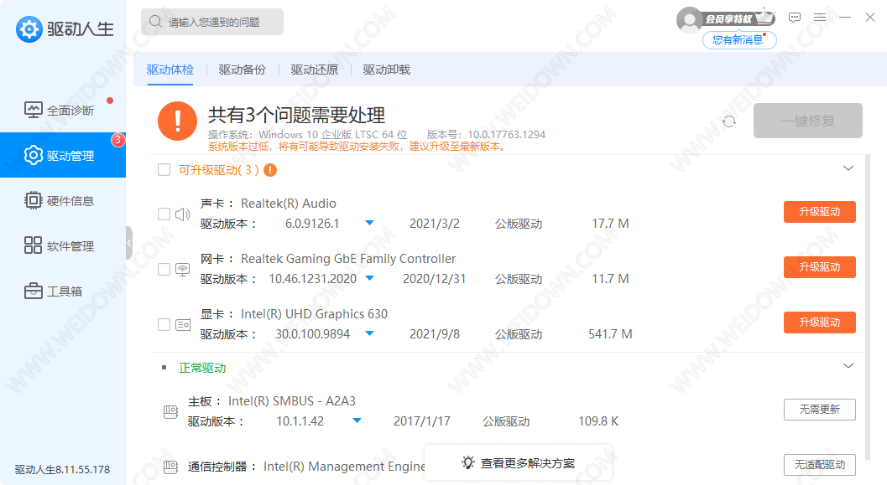The width and height of the screenshot is (887, 485).
Task: Click the date 2021/9/8
Action: coord(435,334)
